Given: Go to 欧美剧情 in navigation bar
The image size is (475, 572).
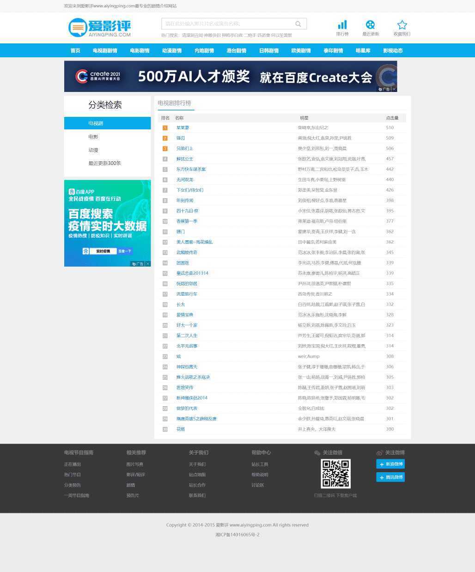Looking at the screenshot, I should [x=301, y=51].
